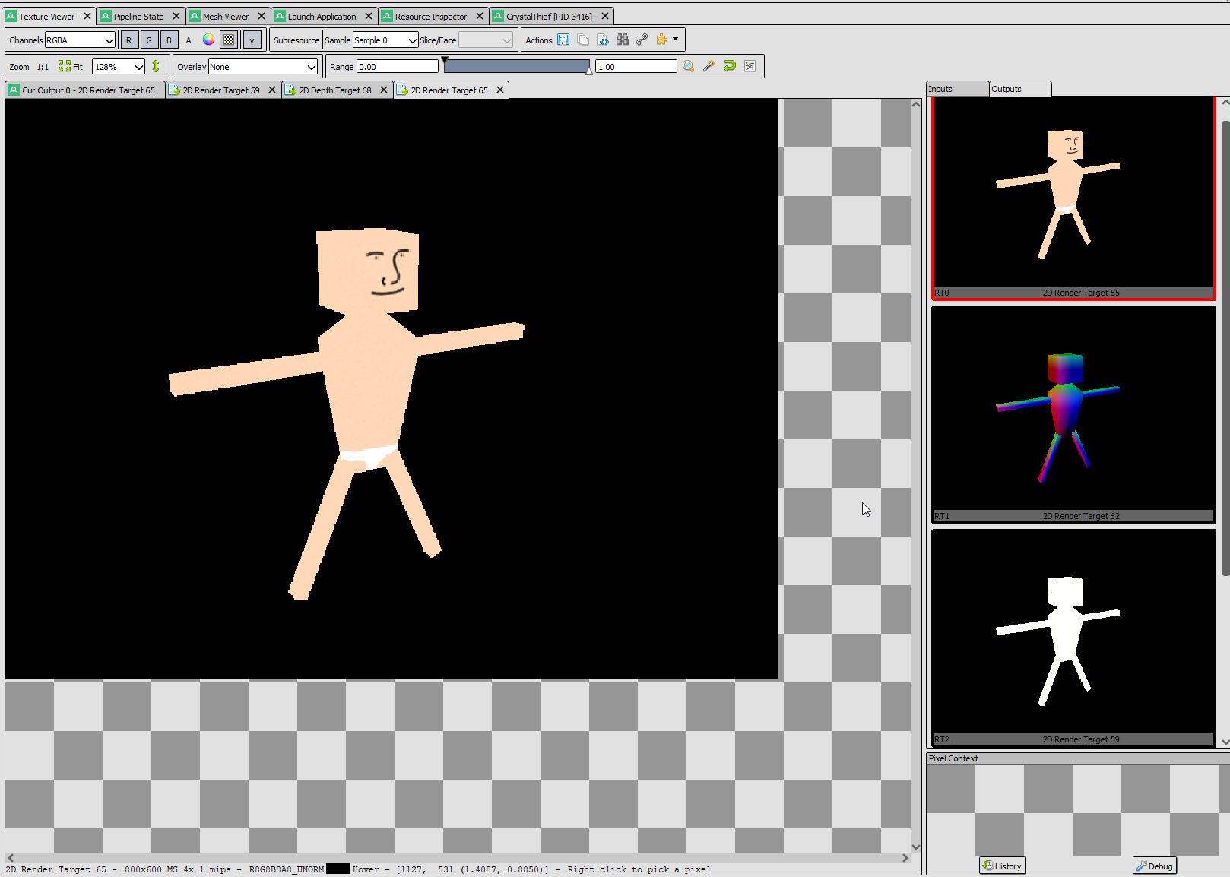Click the black point marker on range slider
The width and height of the screenshot is (1230, 877).
pyautogui.click(x=445, y=60)
